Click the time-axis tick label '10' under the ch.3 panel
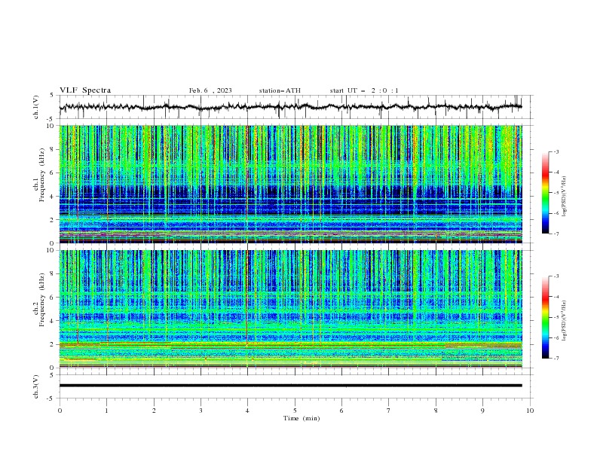 530,411
